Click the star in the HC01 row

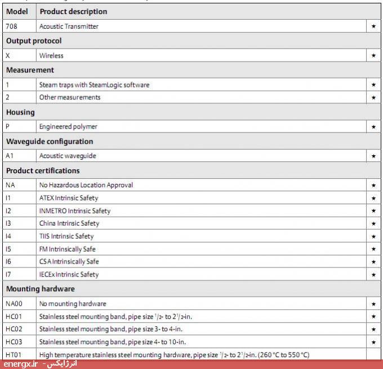tap(373, 317)
